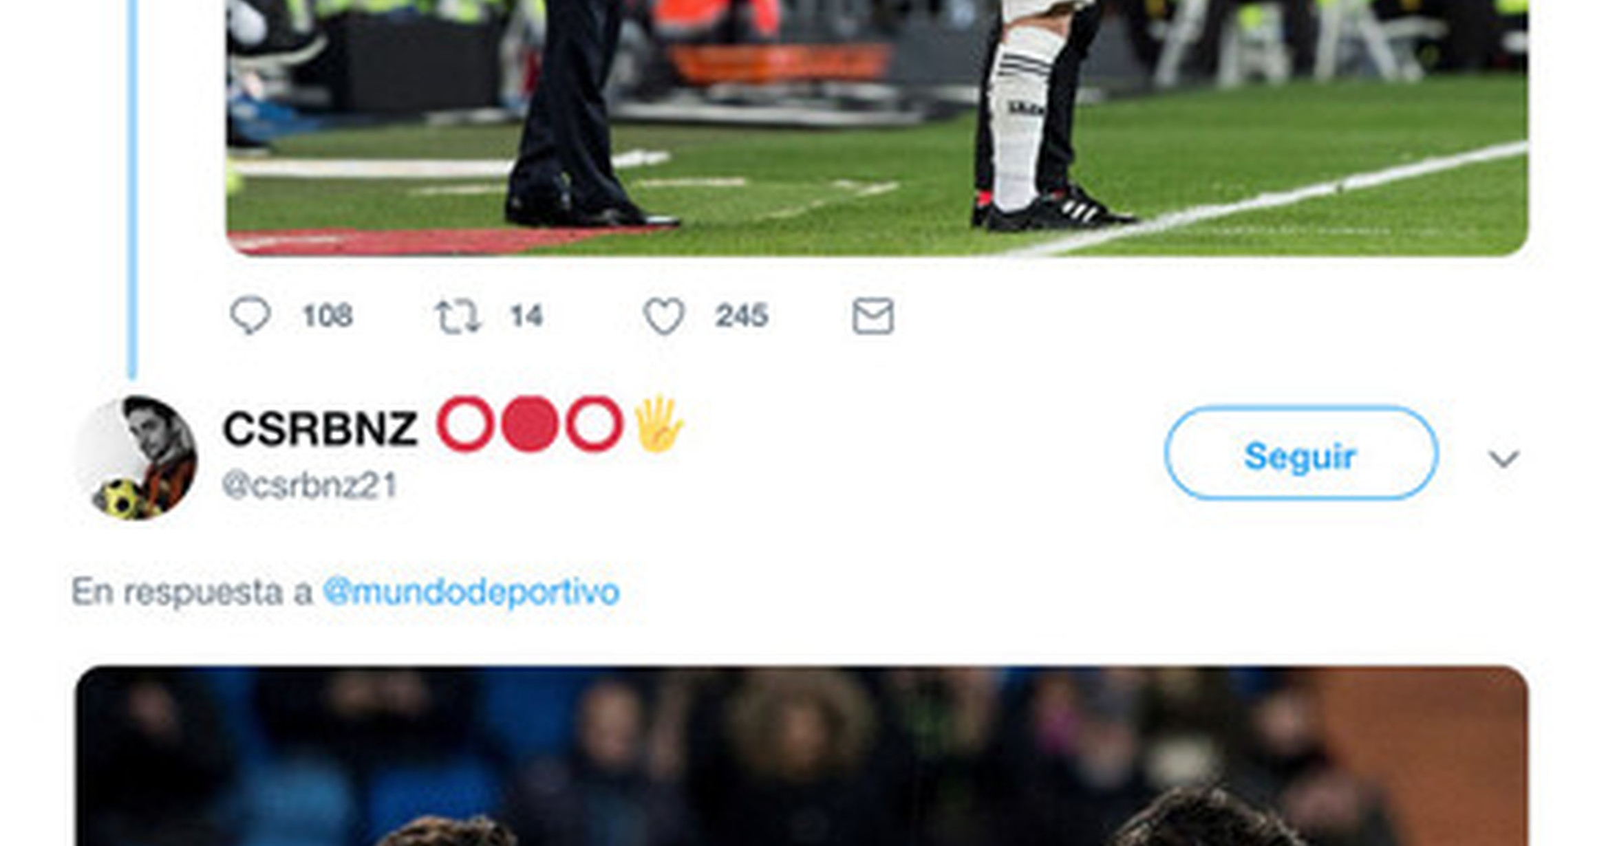This screenshot has height=846, width=1617.
Task: Send tweet via the envelope message icon
Action: 873,316
